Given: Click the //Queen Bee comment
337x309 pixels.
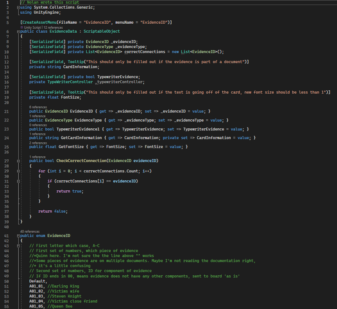Looking at the screenshot, I should pyautogui.click(x=60, y=306).
